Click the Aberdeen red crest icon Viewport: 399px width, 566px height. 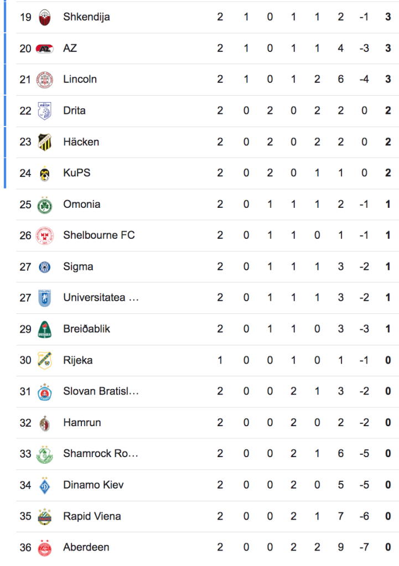tap(44, 548)
